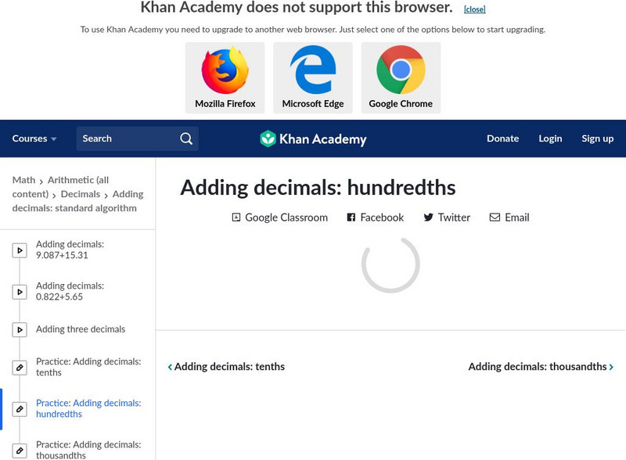626x460 pixels.
Task: Click the Sign up link
Action: [597, 138]
